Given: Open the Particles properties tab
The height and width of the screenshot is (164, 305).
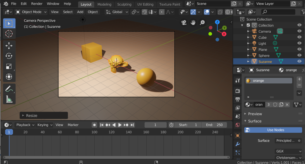Looking at the screenshot, I should [238, 153].
